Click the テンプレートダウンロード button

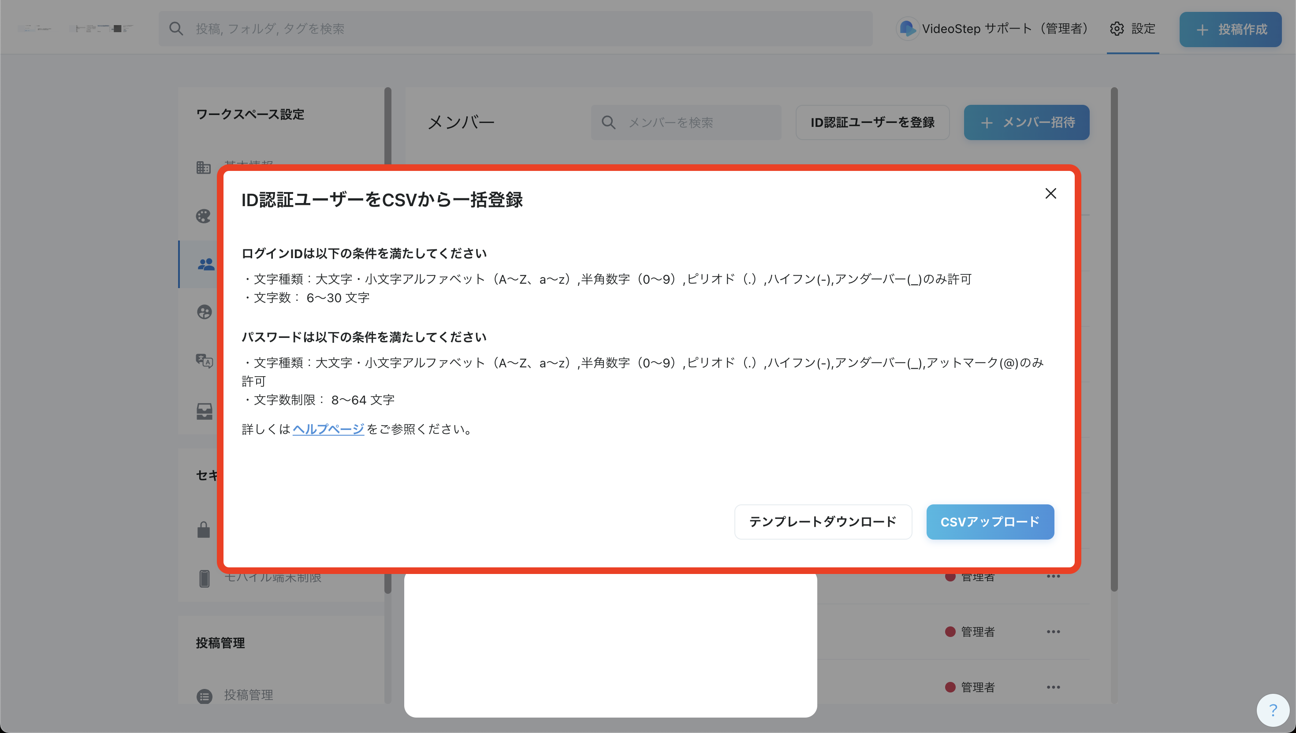[823, 522]
